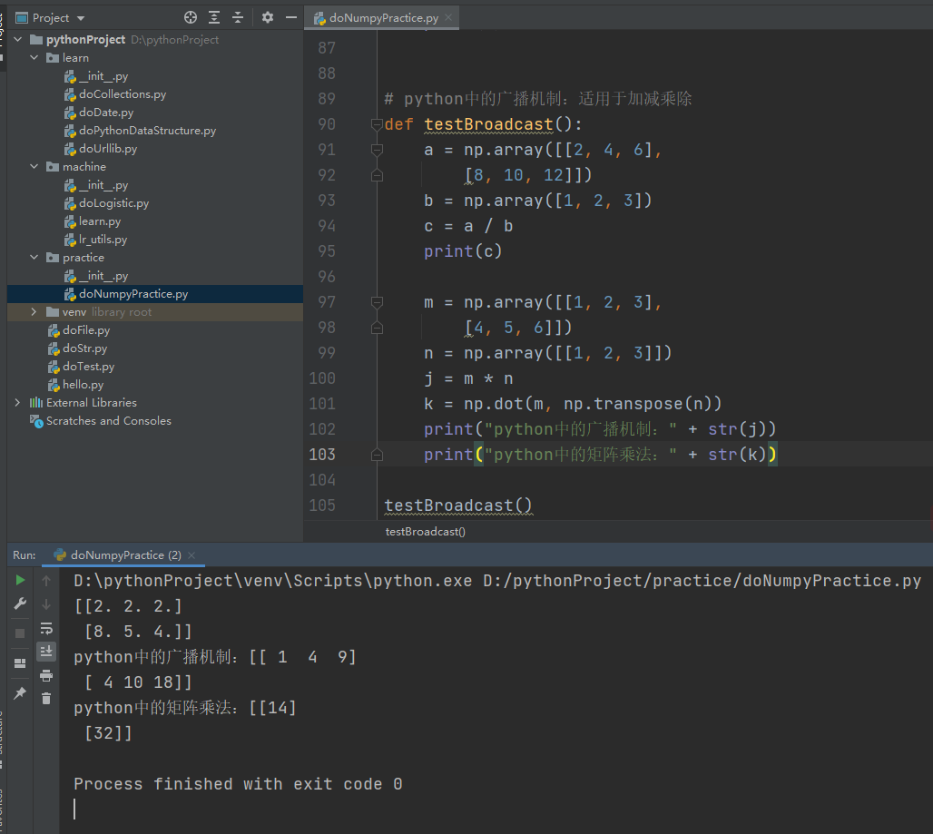
Task: Stop the running program
Action: (x=20, y=631)
